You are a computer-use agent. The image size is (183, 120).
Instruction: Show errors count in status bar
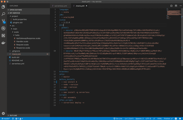(17, 119)
